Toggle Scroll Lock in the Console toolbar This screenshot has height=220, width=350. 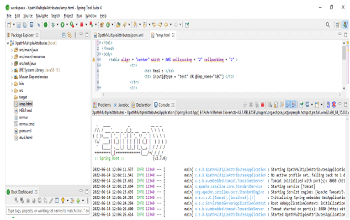(276, 104)
